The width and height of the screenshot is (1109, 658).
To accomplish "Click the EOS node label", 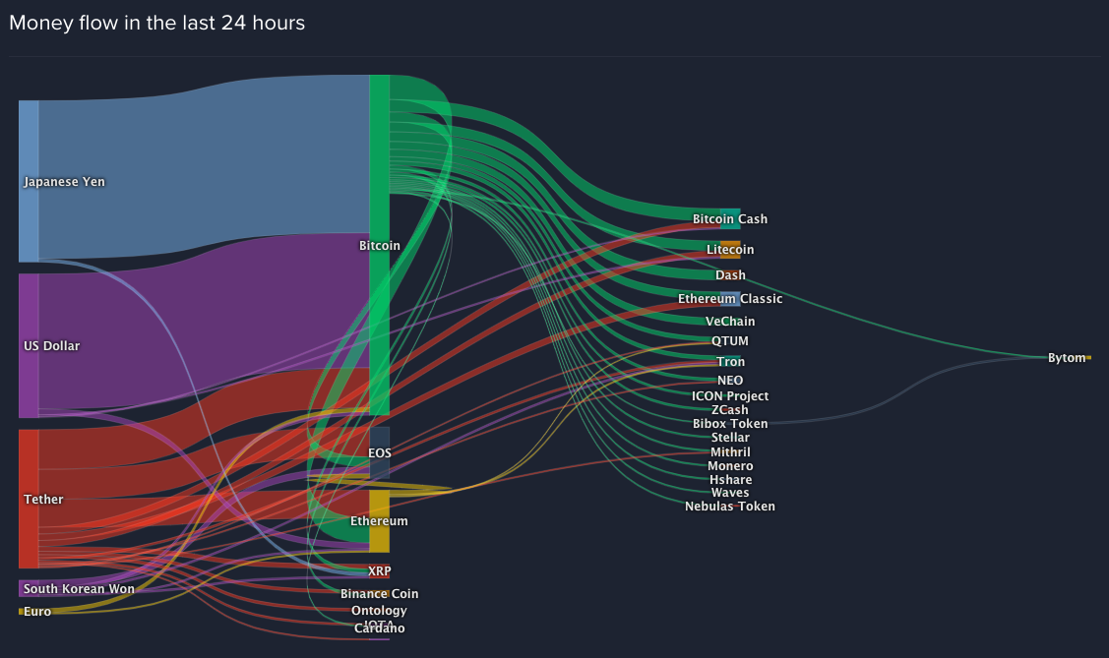I will [379, 452].
